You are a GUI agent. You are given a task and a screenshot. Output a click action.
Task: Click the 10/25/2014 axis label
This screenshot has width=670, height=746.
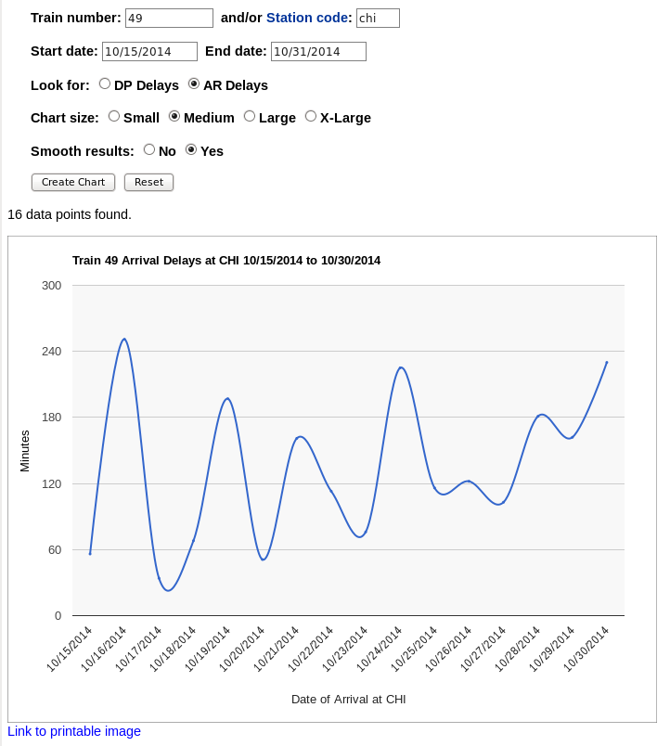click(x=414, y=649)
